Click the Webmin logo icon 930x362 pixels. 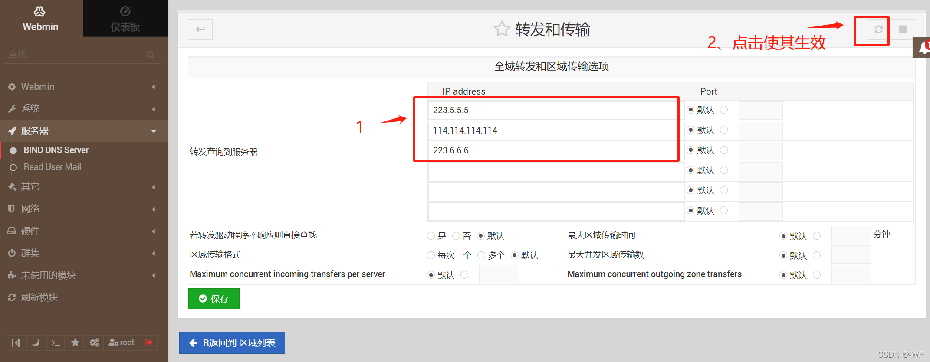point(39,11)
